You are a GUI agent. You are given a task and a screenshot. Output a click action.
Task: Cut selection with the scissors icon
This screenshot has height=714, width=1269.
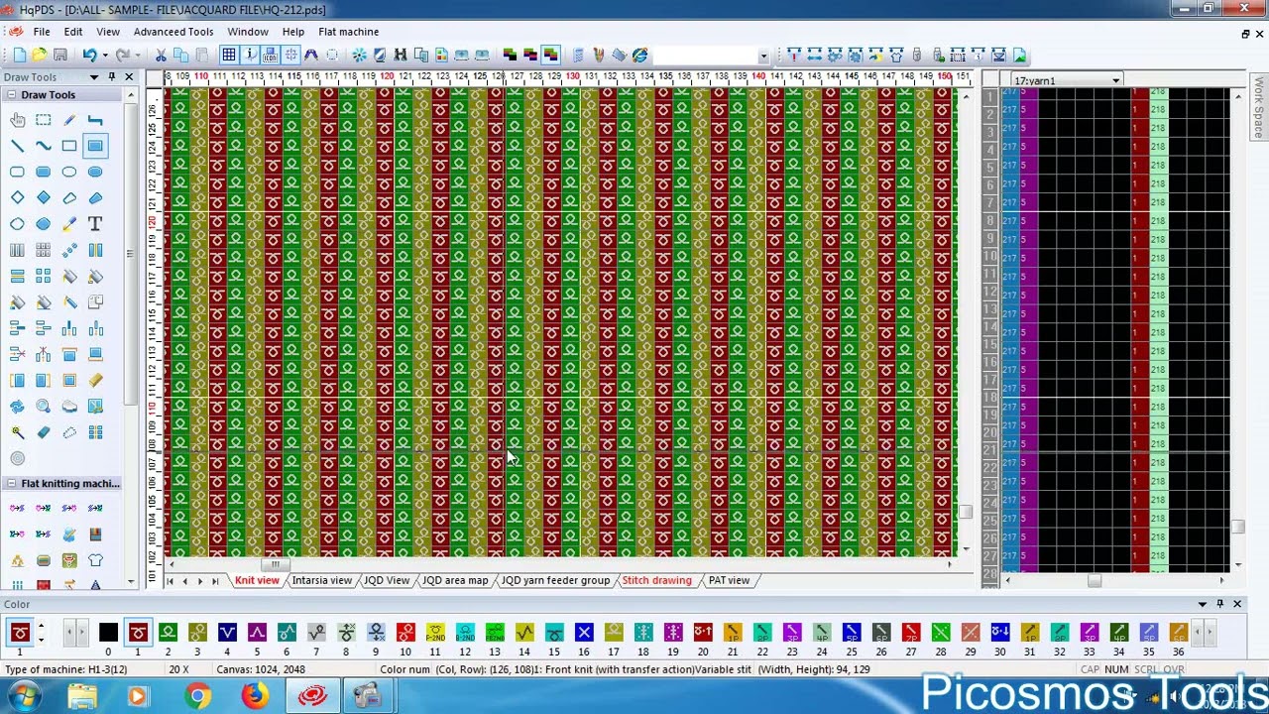tap(161, 56)
